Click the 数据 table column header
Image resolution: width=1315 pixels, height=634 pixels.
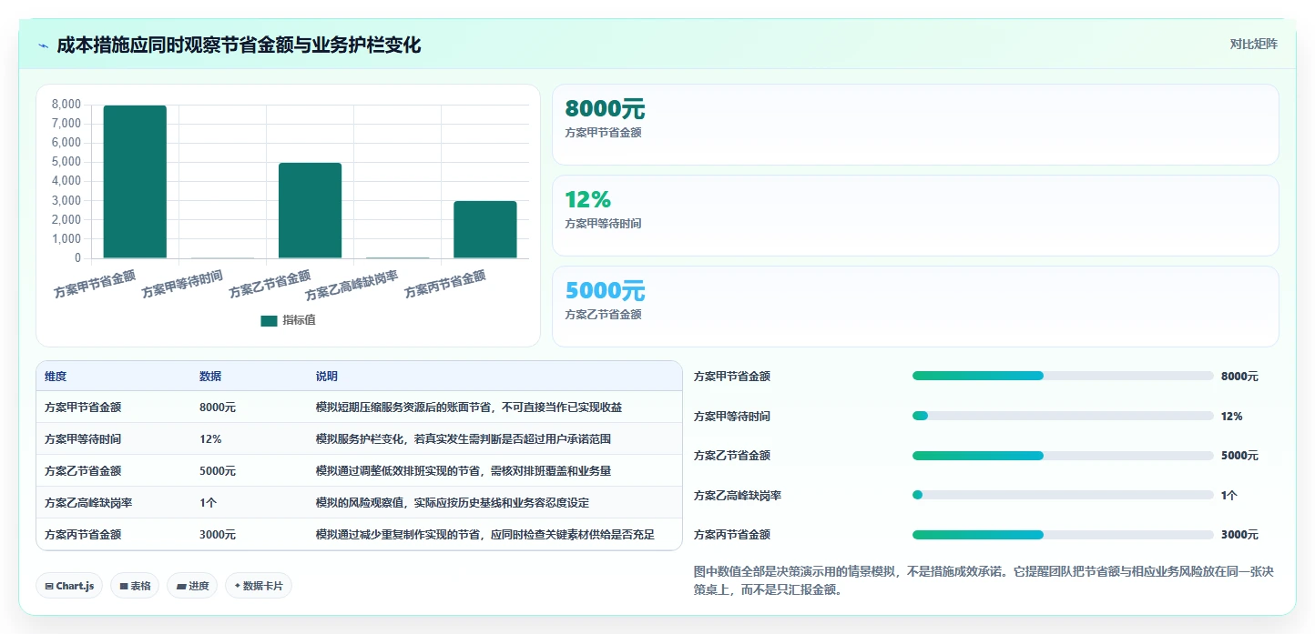coord(210,377)
